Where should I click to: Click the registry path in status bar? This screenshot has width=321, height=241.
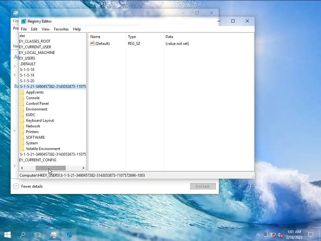82,175
